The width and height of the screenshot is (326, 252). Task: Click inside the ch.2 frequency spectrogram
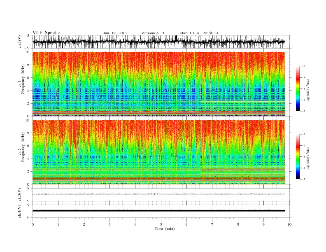coord(159,152)
